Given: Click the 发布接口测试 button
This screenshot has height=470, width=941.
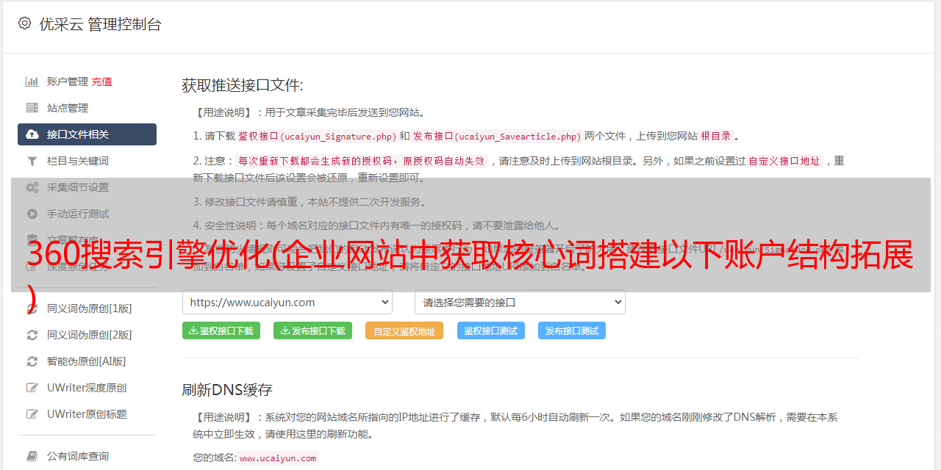Looking at the screenshot, I should (572, 330).
